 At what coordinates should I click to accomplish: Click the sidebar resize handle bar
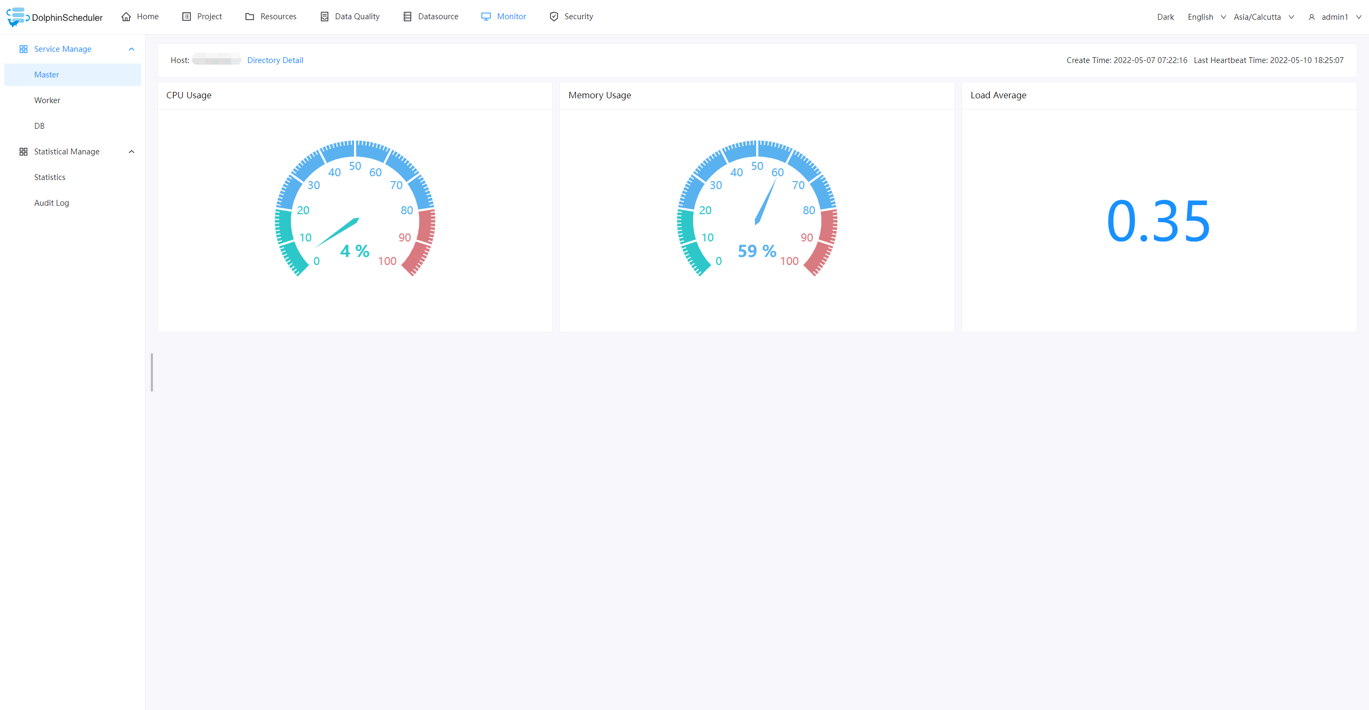coord(152,372)
